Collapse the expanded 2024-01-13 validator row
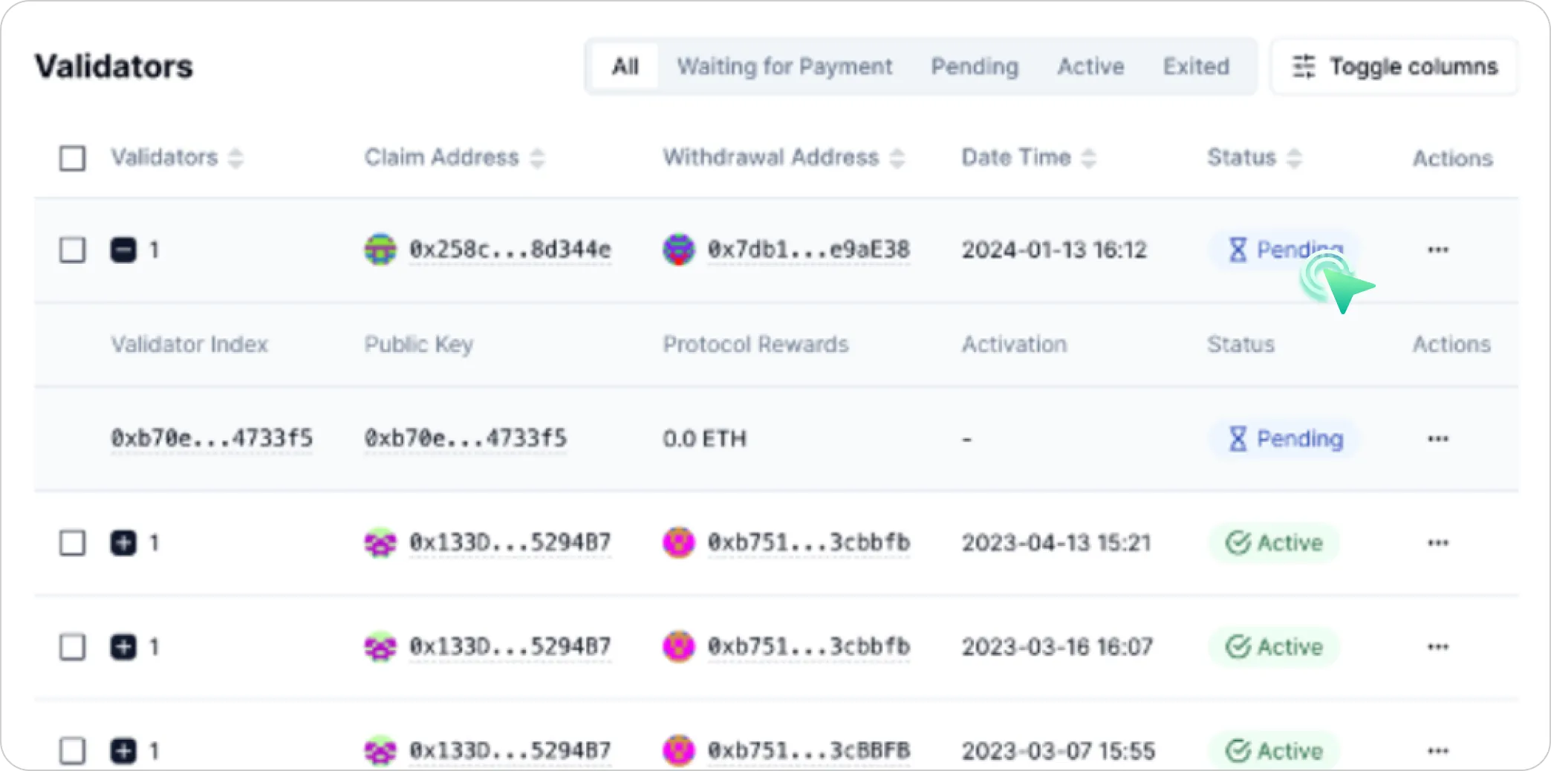 click(123, 250)
